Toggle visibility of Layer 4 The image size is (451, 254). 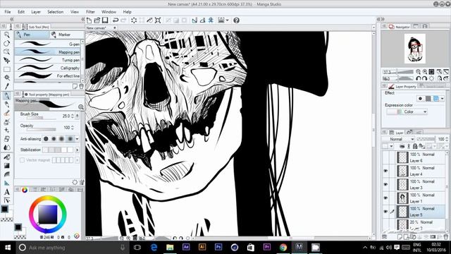pos(385,171)
